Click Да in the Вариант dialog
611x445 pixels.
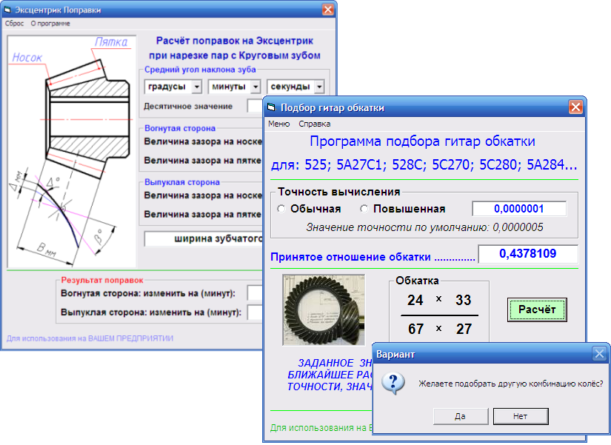(460, 416)
